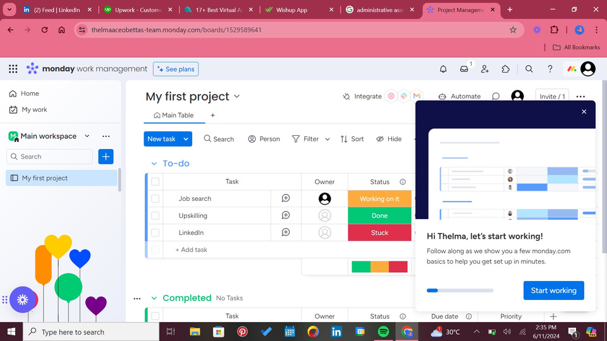Click the invite members icon in header
Image resolution: width=607 pixels, height=341 pixels.
click(x=485, y=69)
